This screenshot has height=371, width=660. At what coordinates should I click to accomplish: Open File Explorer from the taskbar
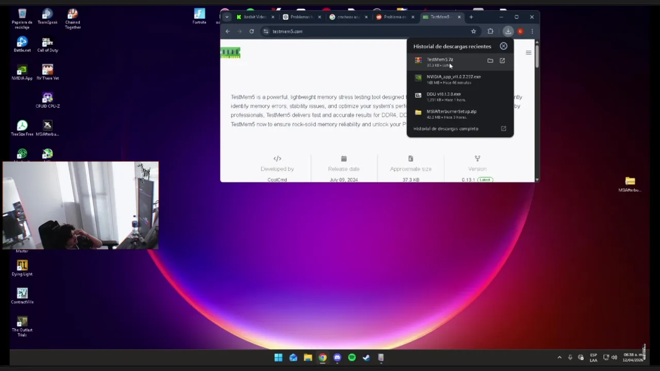(308, 358)
